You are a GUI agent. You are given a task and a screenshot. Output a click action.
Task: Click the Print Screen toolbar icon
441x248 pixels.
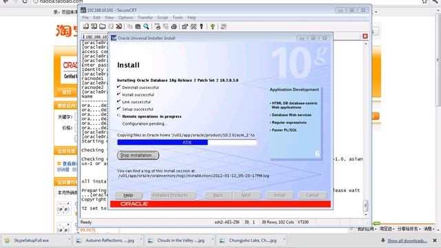(157, 26)
